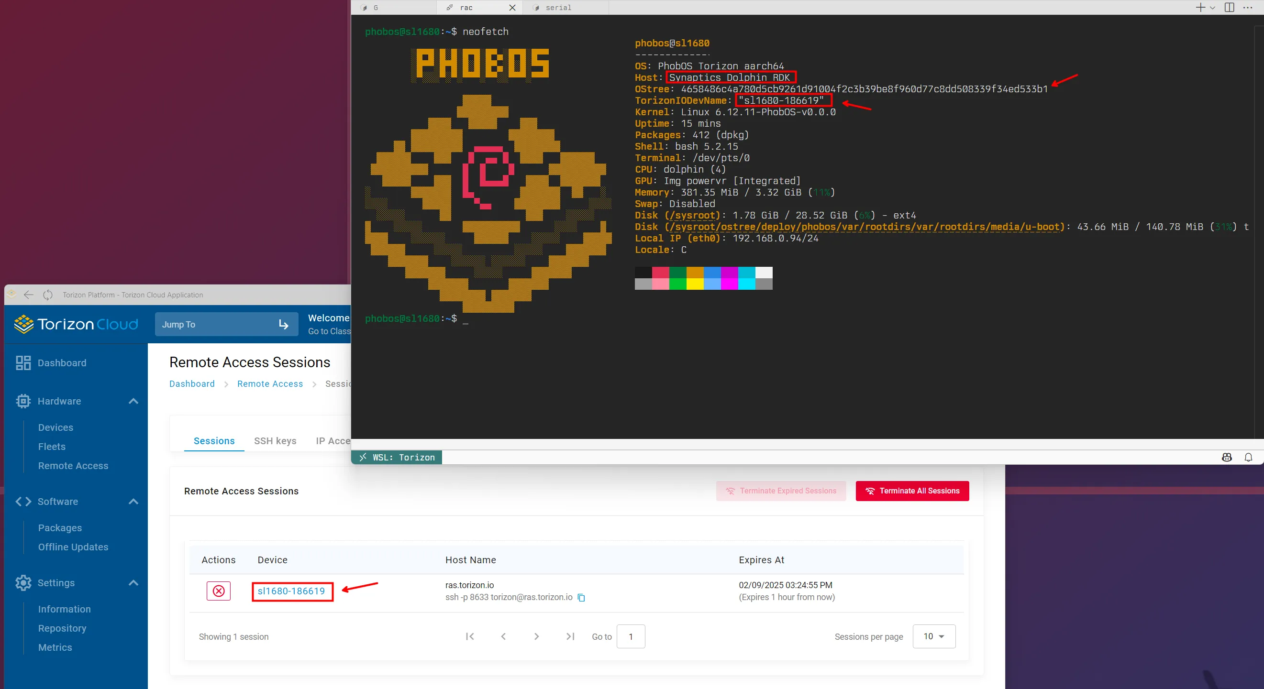Click the reload icon in Torizon Platform window
Screen dimensions: 1264x689
pos(47,295)
